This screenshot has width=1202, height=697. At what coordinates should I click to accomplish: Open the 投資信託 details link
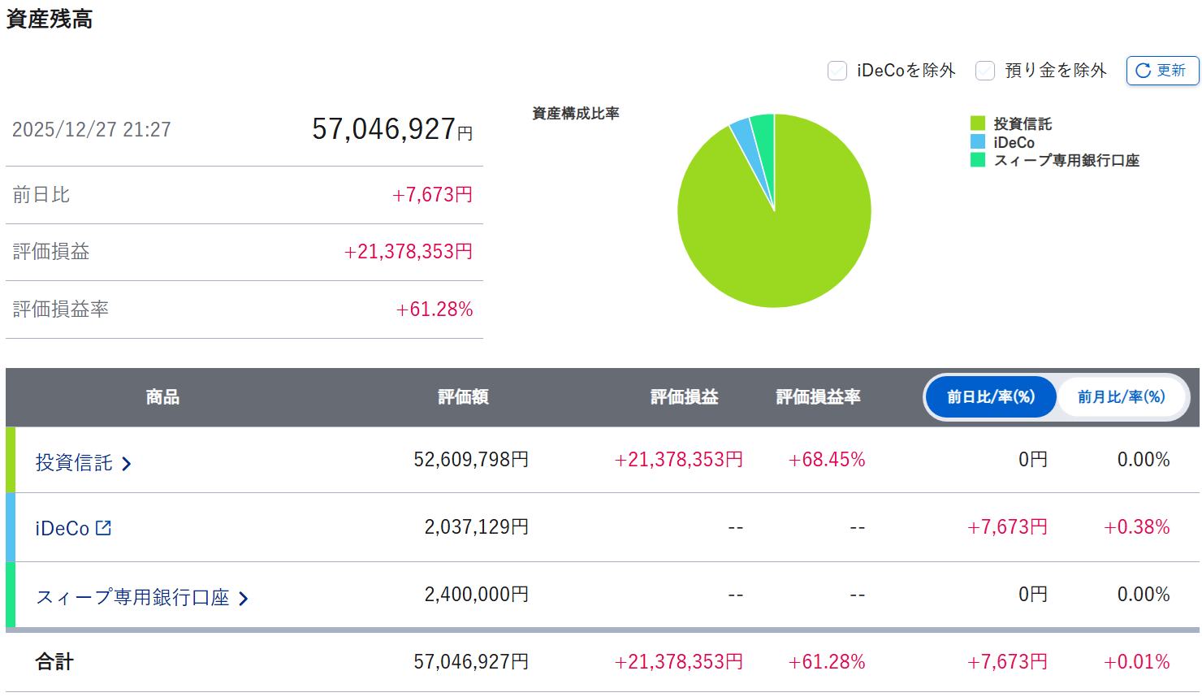74,463
